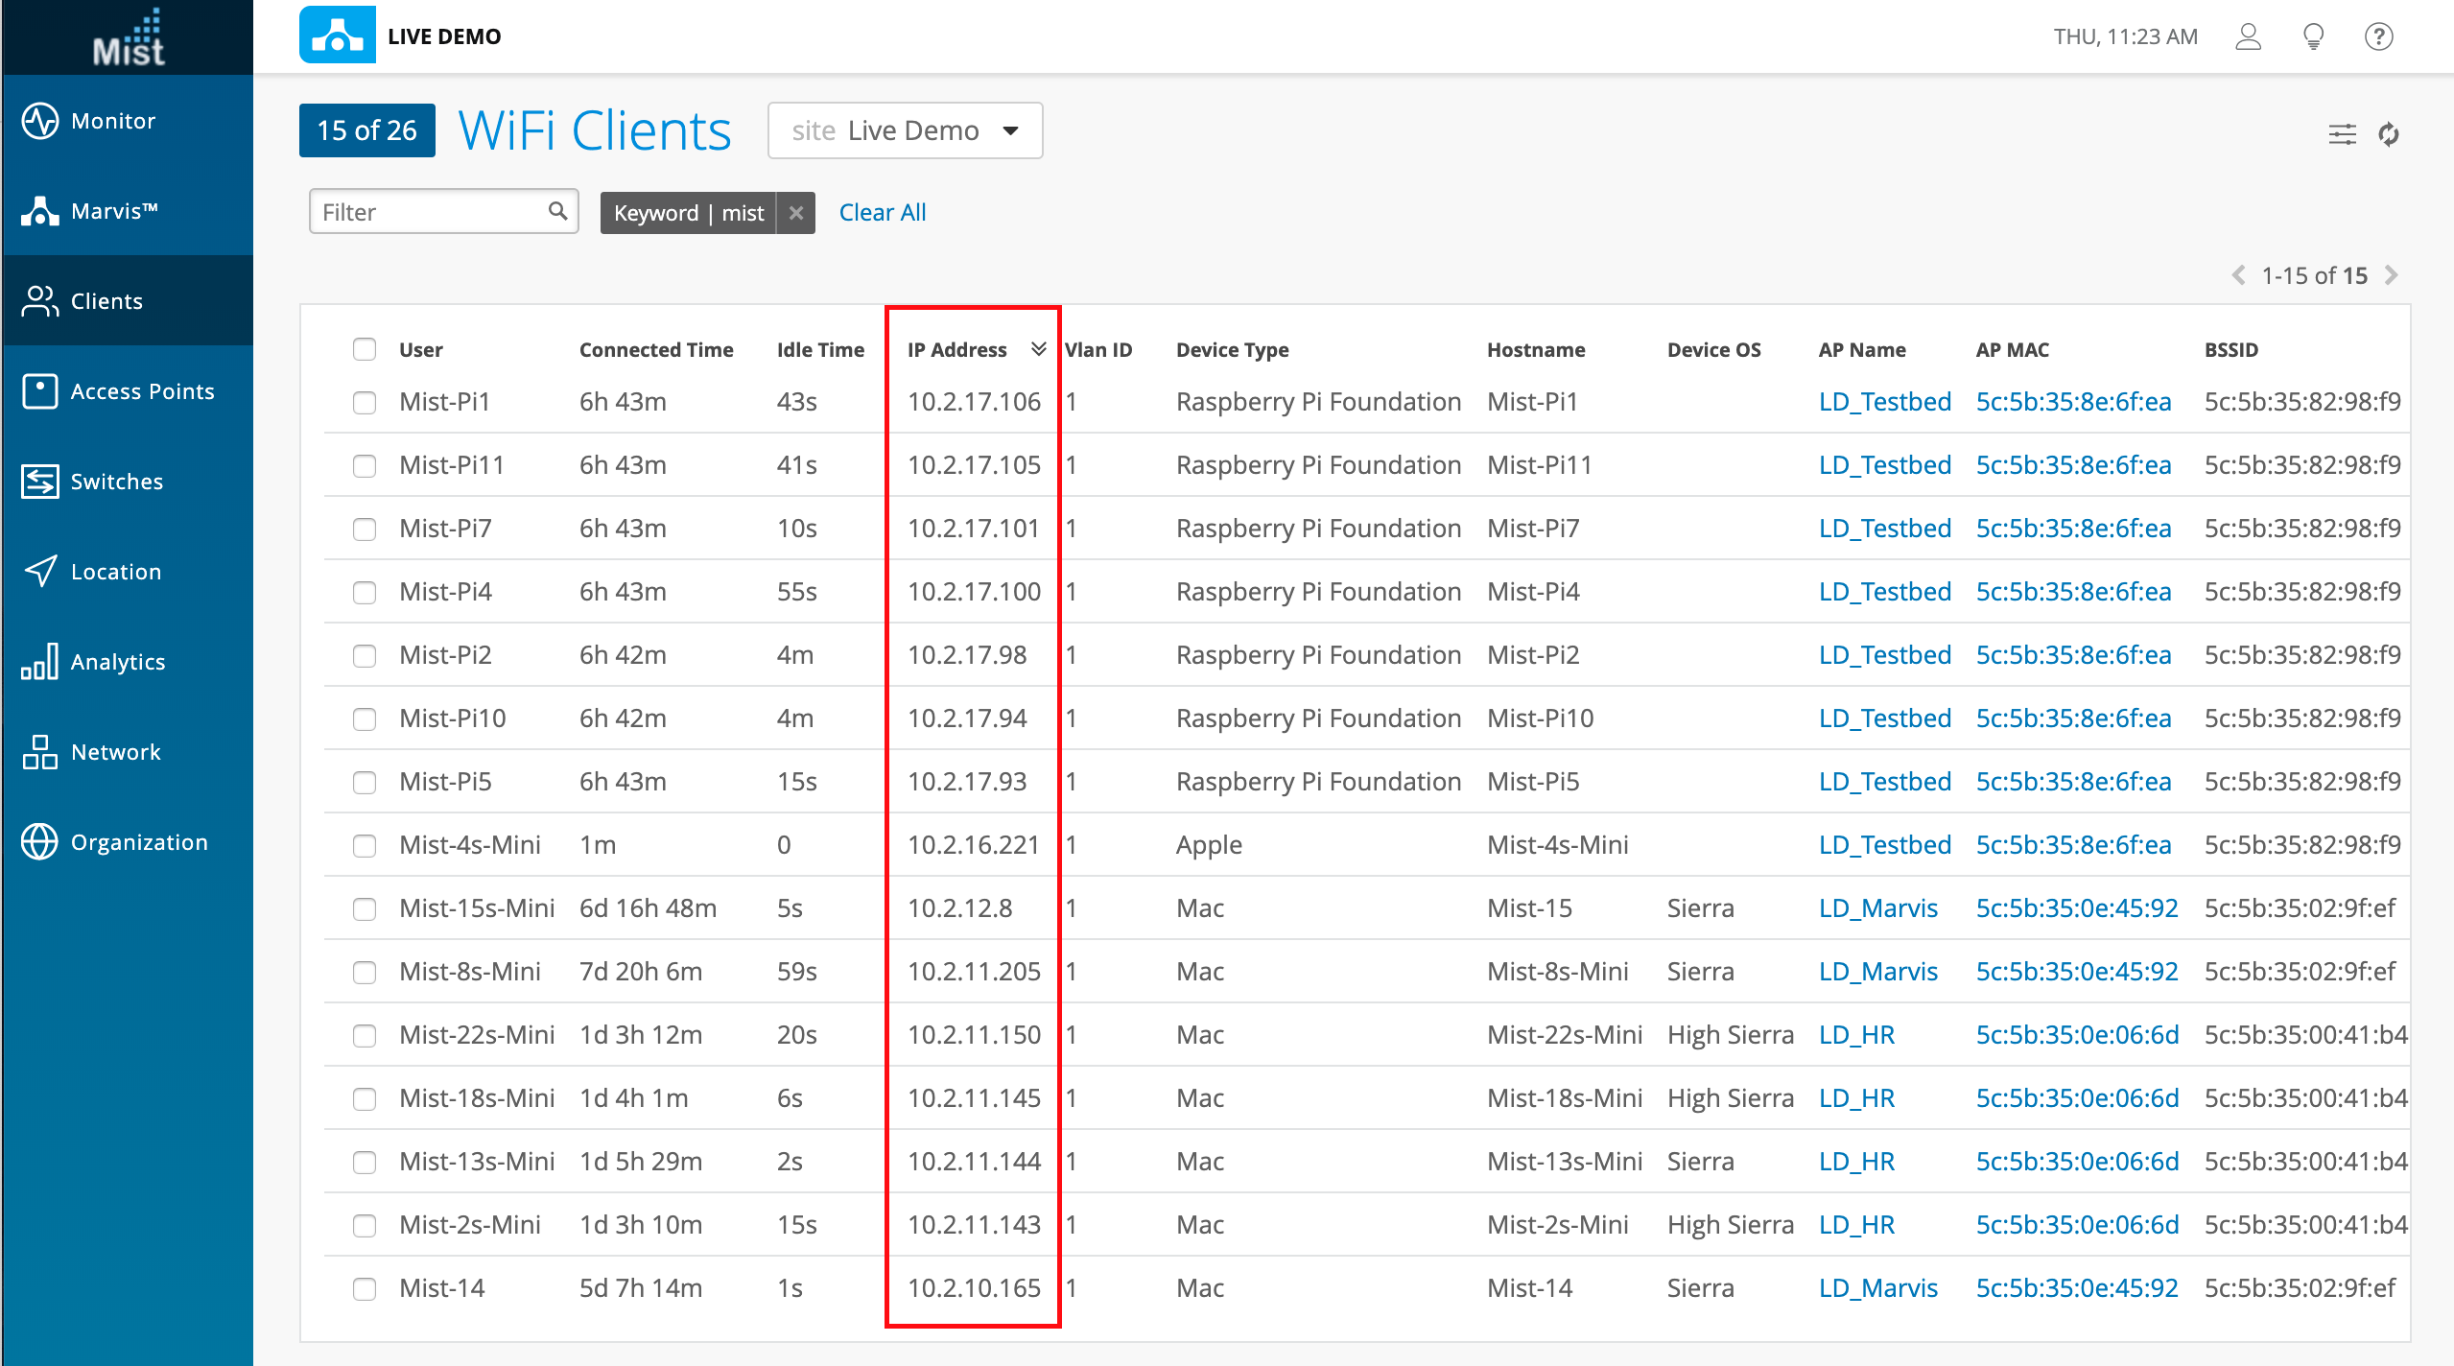Open the help question mark icon
The width and height of the screenshot is (2454, 1366).
click(x=2378, y=36)
